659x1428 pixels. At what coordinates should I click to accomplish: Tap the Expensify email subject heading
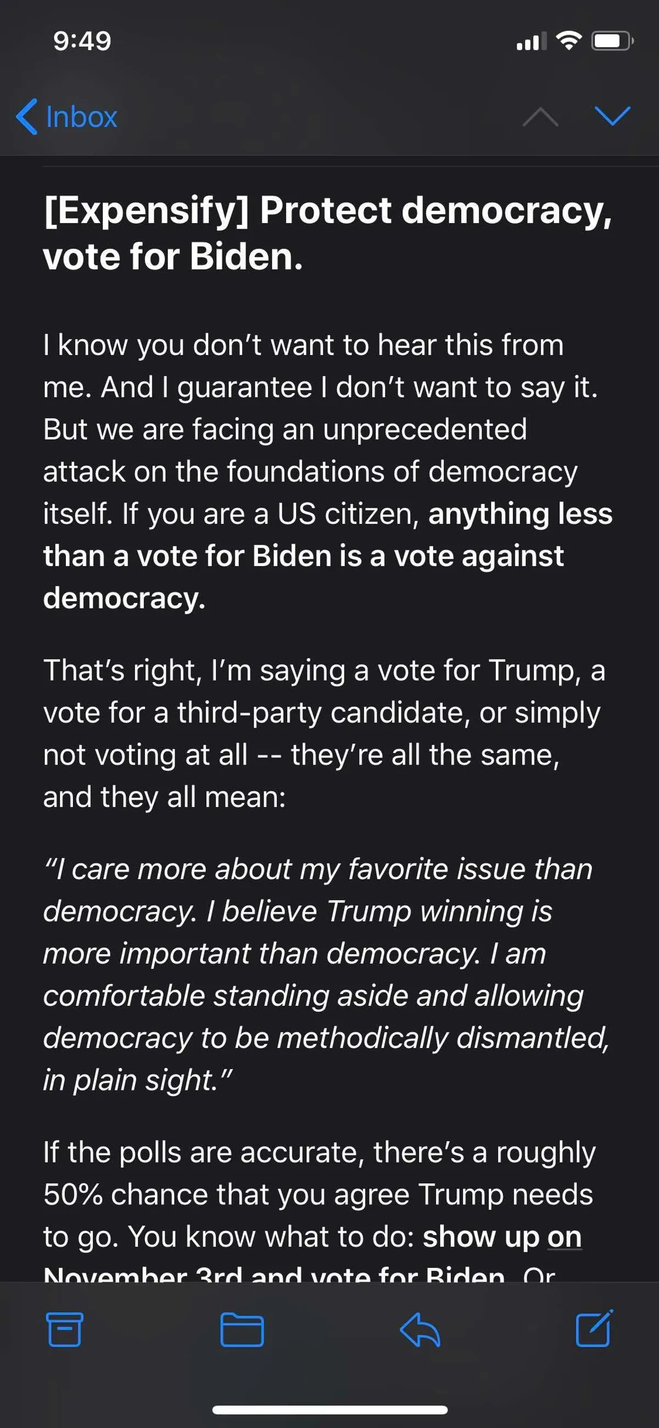click(328, 233)
